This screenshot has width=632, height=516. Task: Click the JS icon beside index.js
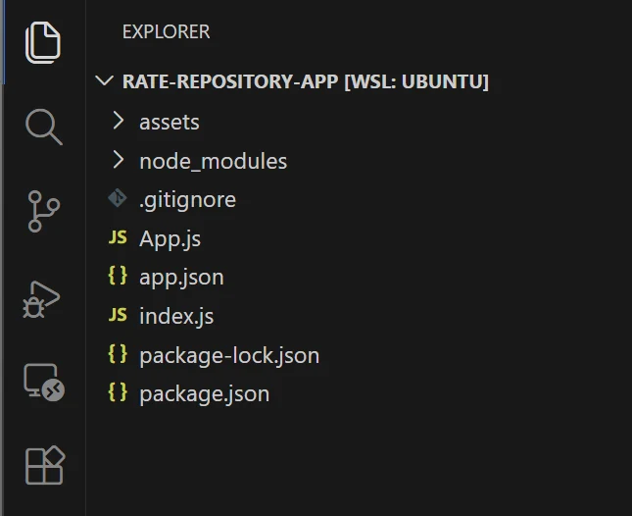point(118,315)
